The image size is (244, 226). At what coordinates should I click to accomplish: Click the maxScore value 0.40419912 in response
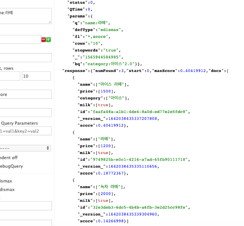click(193, 71)
